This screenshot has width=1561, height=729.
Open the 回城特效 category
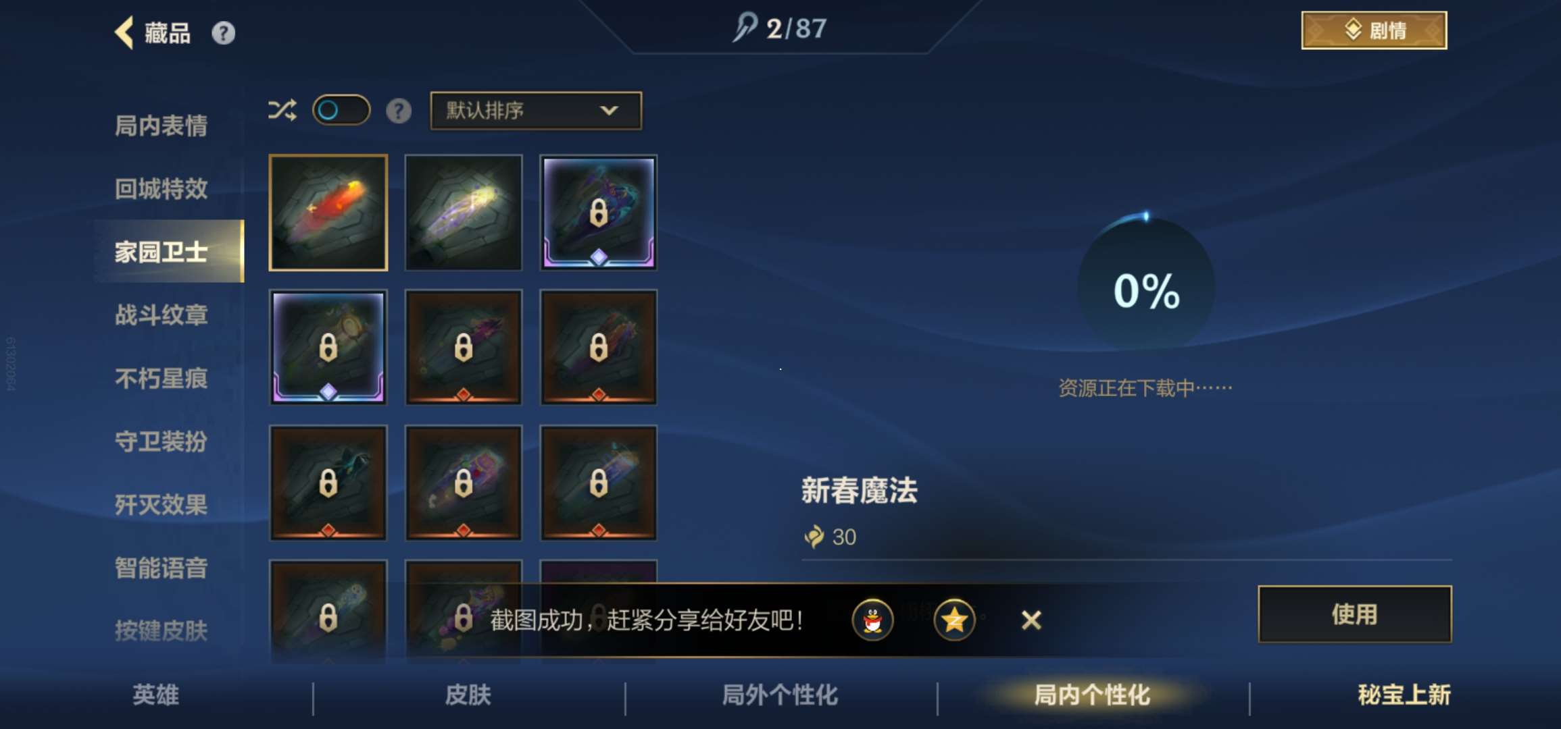pyautogui.click(x=161, y=188)
